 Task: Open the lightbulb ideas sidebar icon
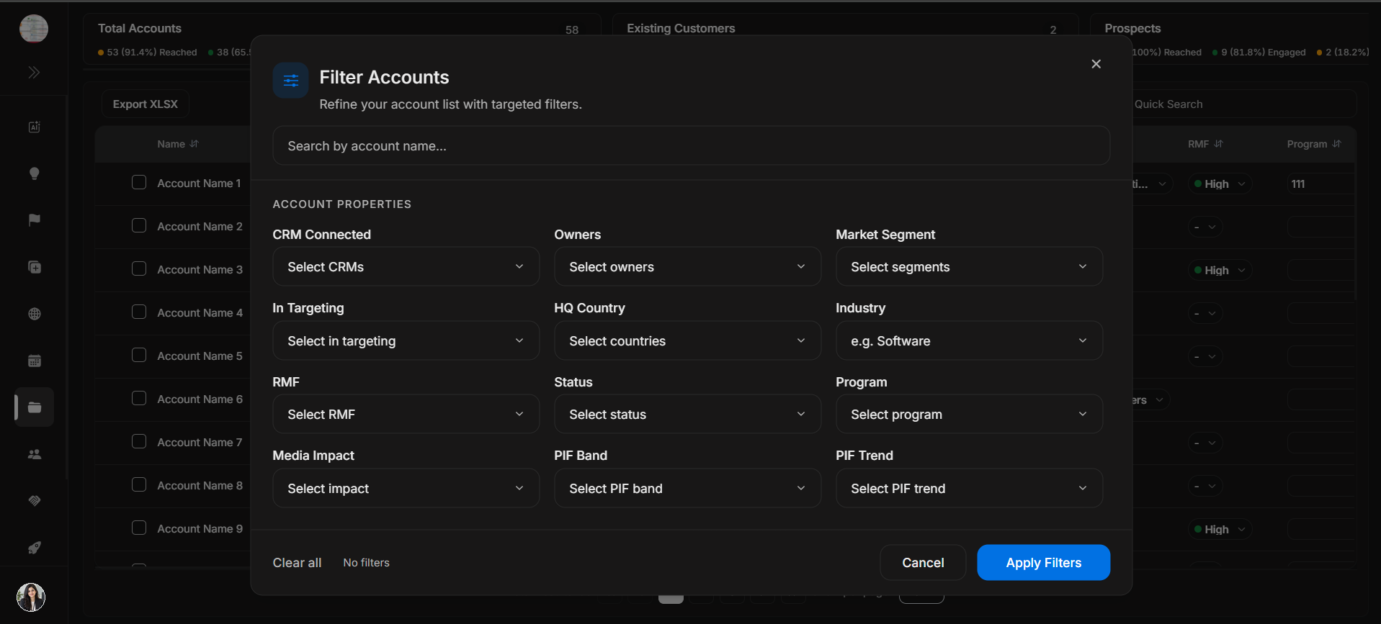tap(34, 173)
